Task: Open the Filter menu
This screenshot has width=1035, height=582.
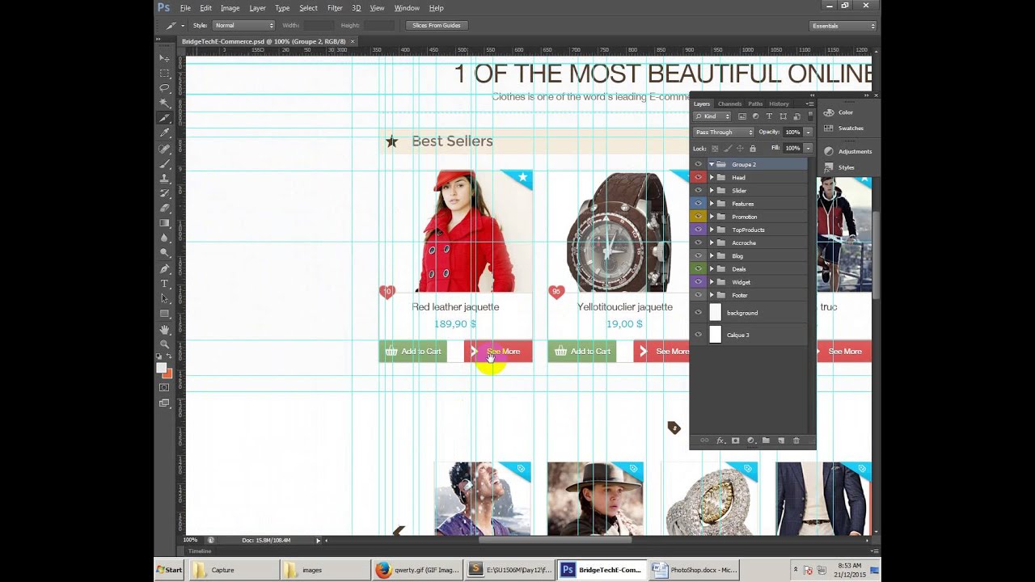Action: tap(335, 8)
